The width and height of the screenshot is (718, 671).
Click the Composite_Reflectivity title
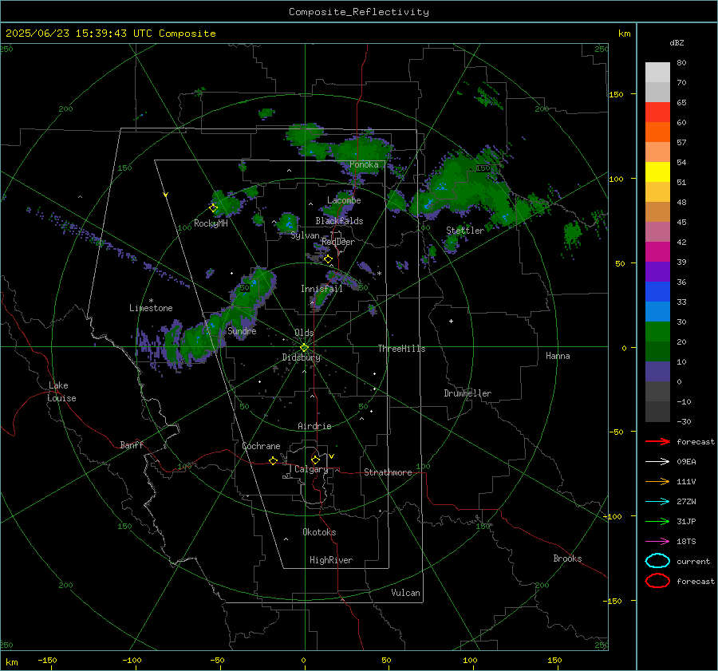pyautogui.click(x=359, y=12)
